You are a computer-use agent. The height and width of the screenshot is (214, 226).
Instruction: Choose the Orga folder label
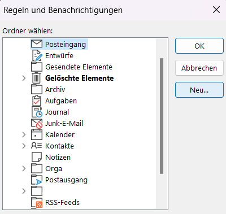[54, 169]
